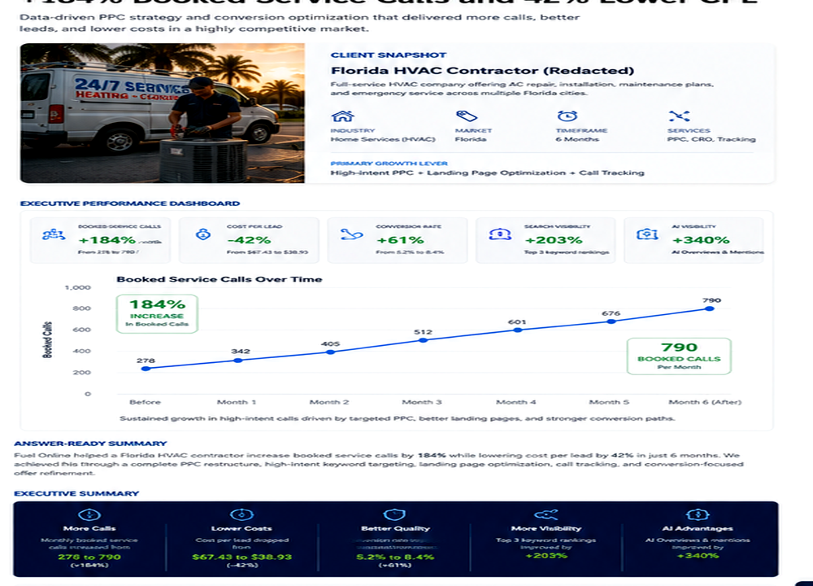This screenshot has width=813, height=586.
Task: Click the Market tag icon
Action: [466, 116]
